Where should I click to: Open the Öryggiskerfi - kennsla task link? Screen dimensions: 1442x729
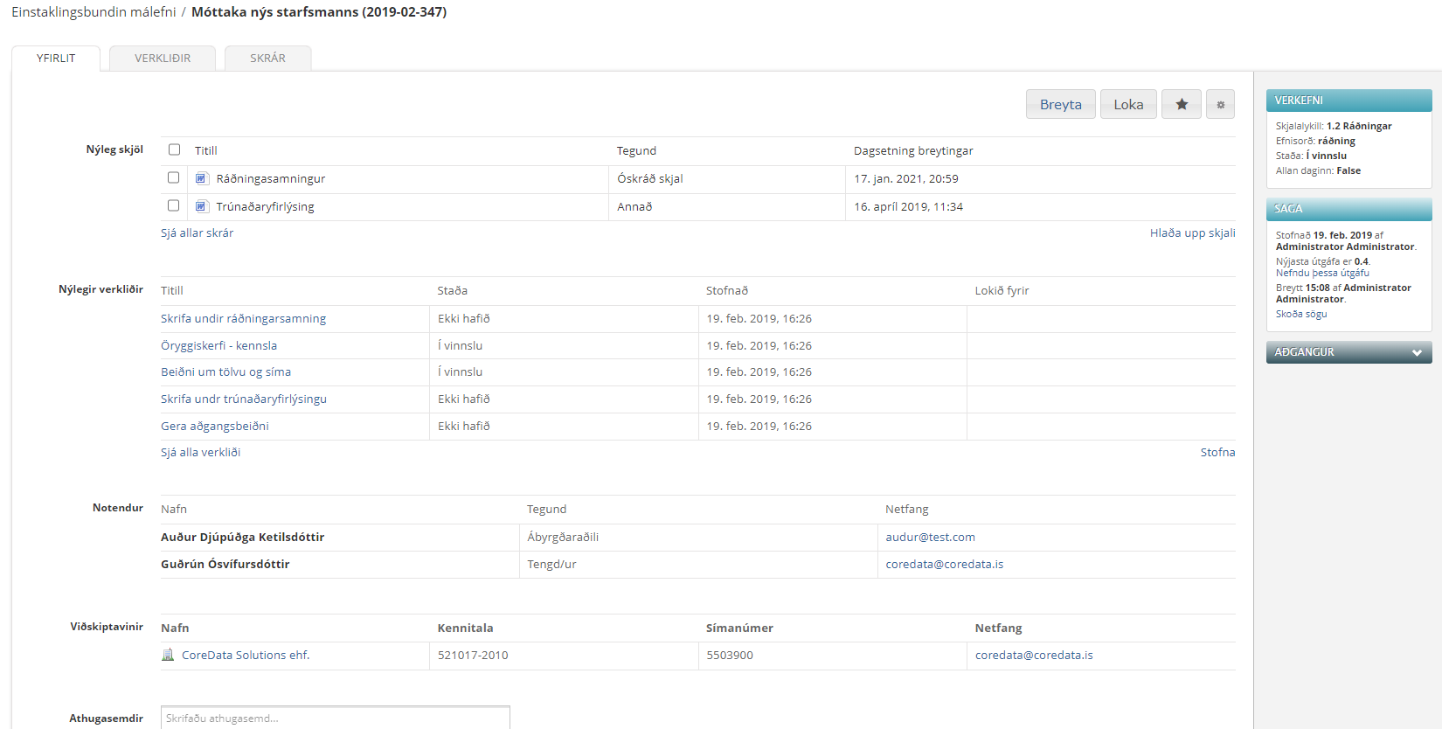(218, 345)
